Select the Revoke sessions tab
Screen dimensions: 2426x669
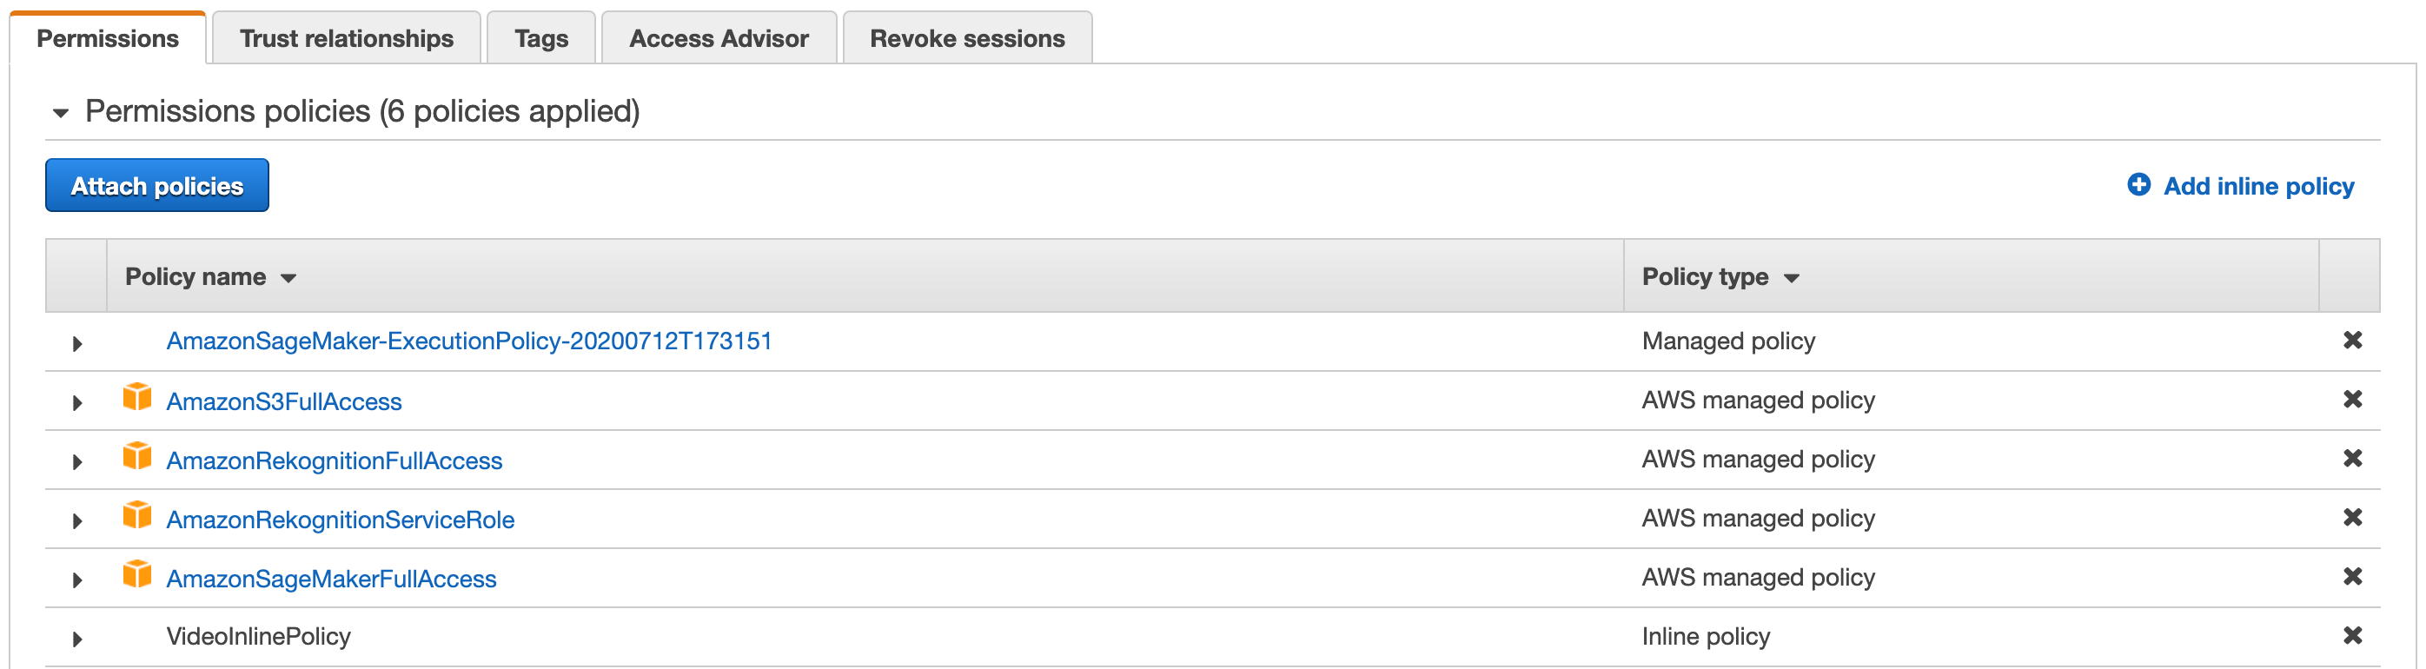coord(967,37)
